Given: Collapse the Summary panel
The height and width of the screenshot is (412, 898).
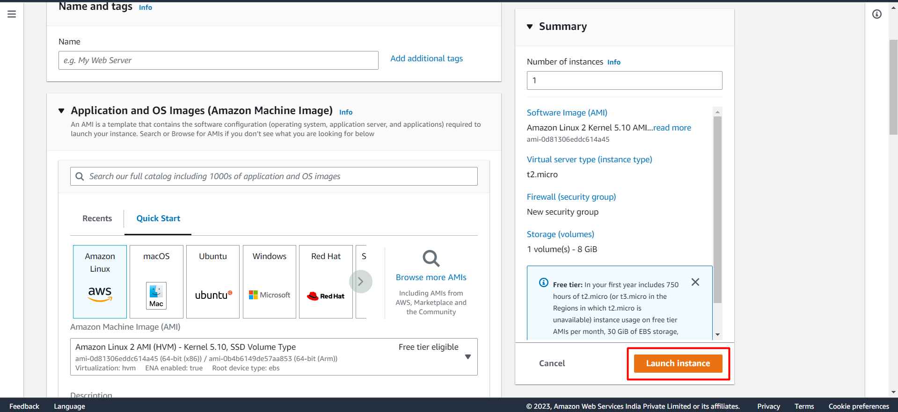Looking at the screenshot, I should coord(530,27).
